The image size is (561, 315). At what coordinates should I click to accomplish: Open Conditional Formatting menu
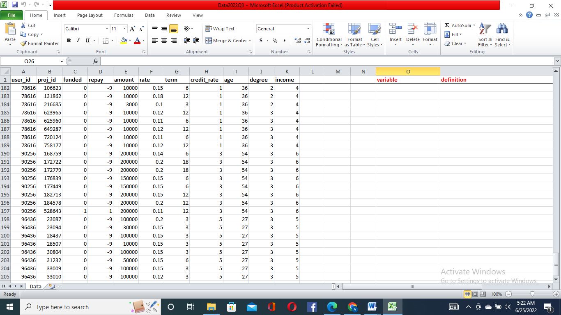click(329, 35)
